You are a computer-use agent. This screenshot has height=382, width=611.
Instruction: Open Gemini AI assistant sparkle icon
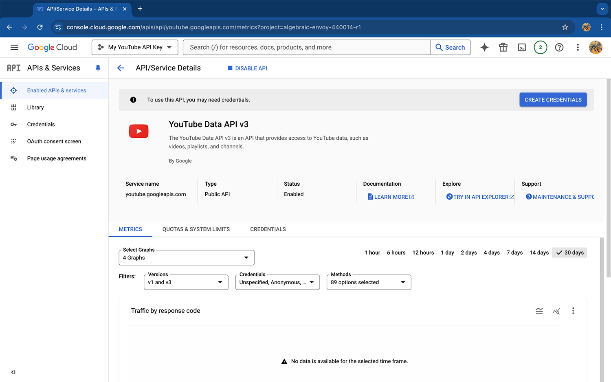tap(484, 47)
